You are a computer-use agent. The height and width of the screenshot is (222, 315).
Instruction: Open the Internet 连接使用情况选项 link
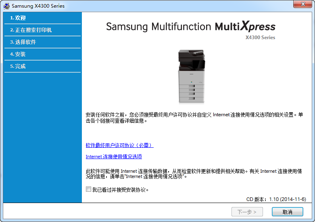click(114, 157)
